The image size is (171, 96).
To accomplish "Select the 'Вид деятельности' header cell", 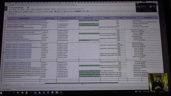I will coord(25,18).
